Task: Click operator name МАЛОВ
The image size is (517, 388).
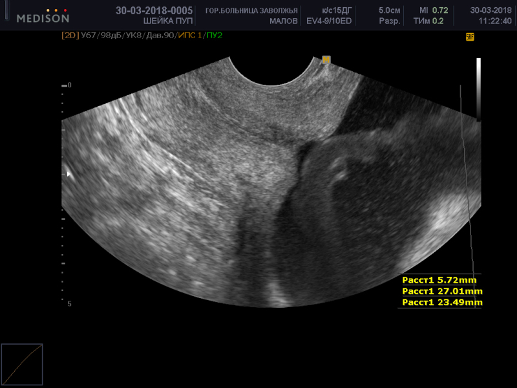Action: (284, 21)
